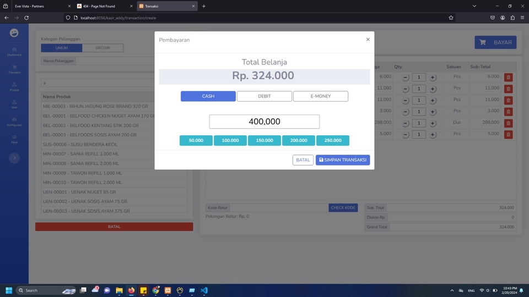The width and height of the screenshot is (529, 297).
Task: Open Dashboard in the sidebar
Action: (14, 52)
